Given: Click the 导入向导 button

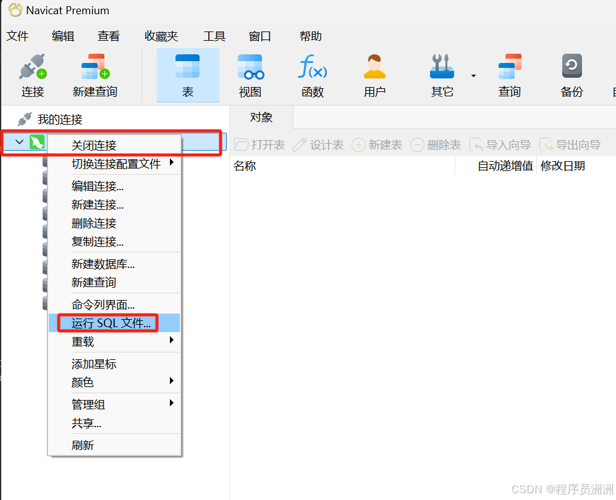Looking at the screenshot, I should pos(500,145).
